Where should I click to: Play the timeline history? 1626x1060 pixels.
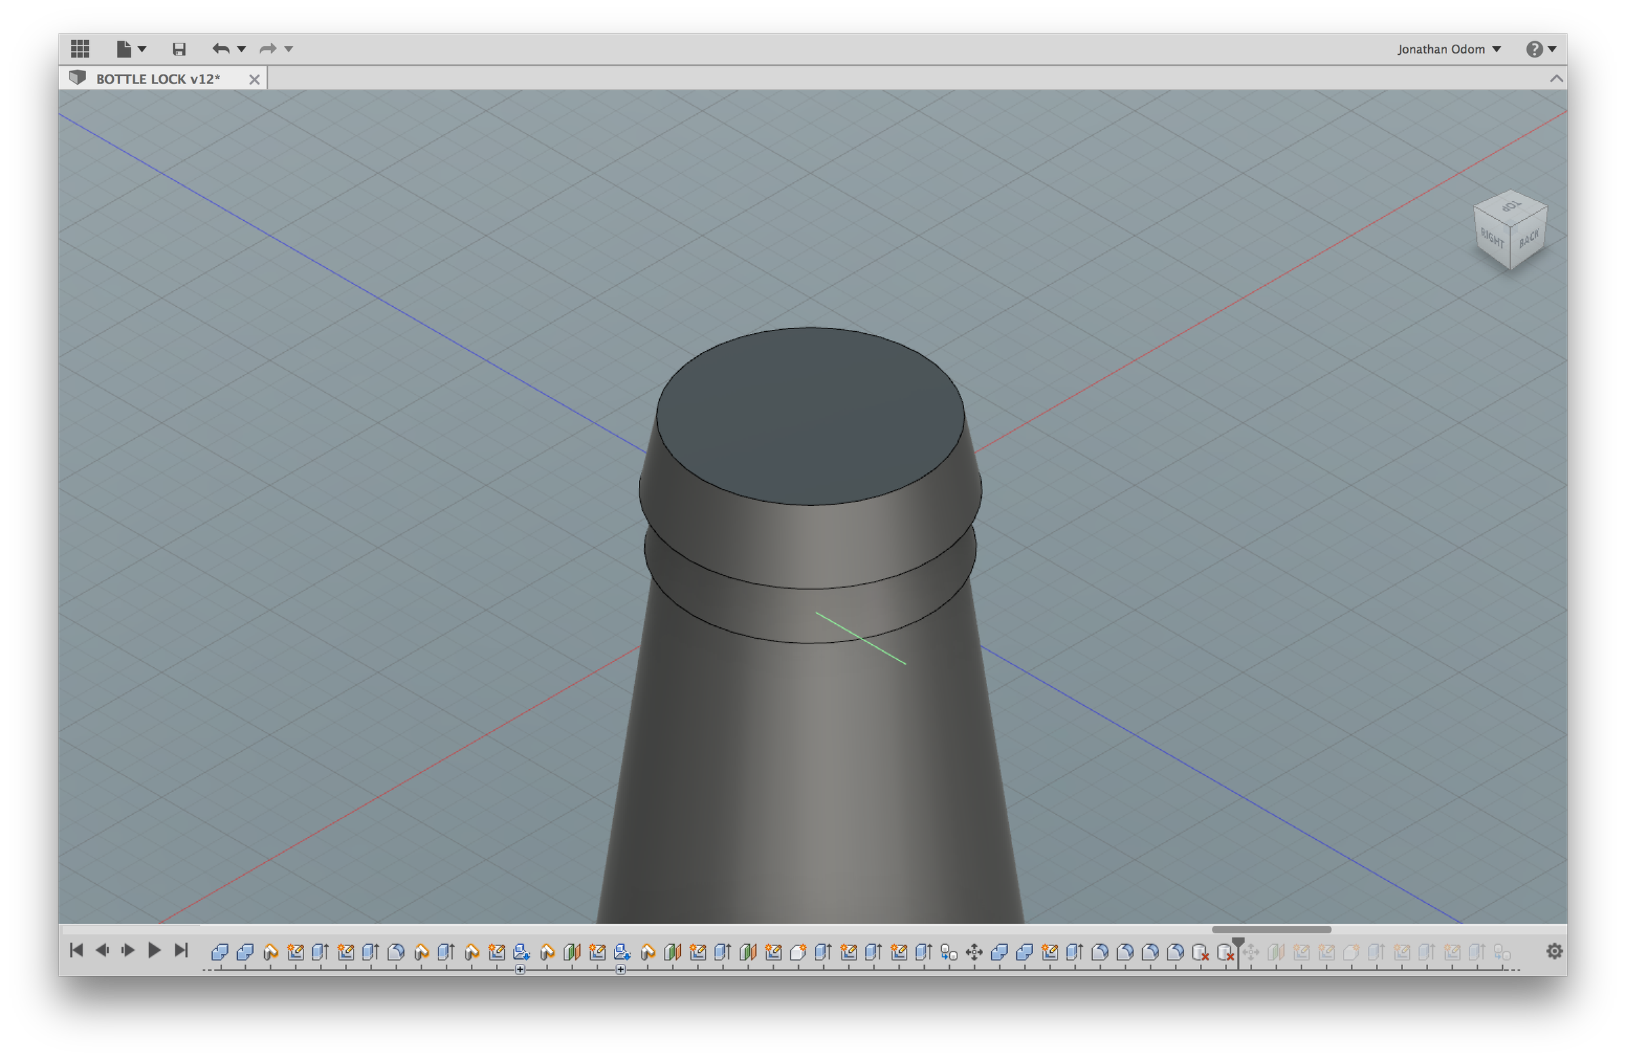154,950
